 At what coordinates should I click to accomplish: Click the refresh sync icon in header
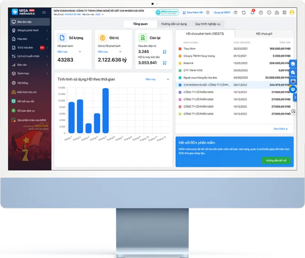tap(244, 12)
